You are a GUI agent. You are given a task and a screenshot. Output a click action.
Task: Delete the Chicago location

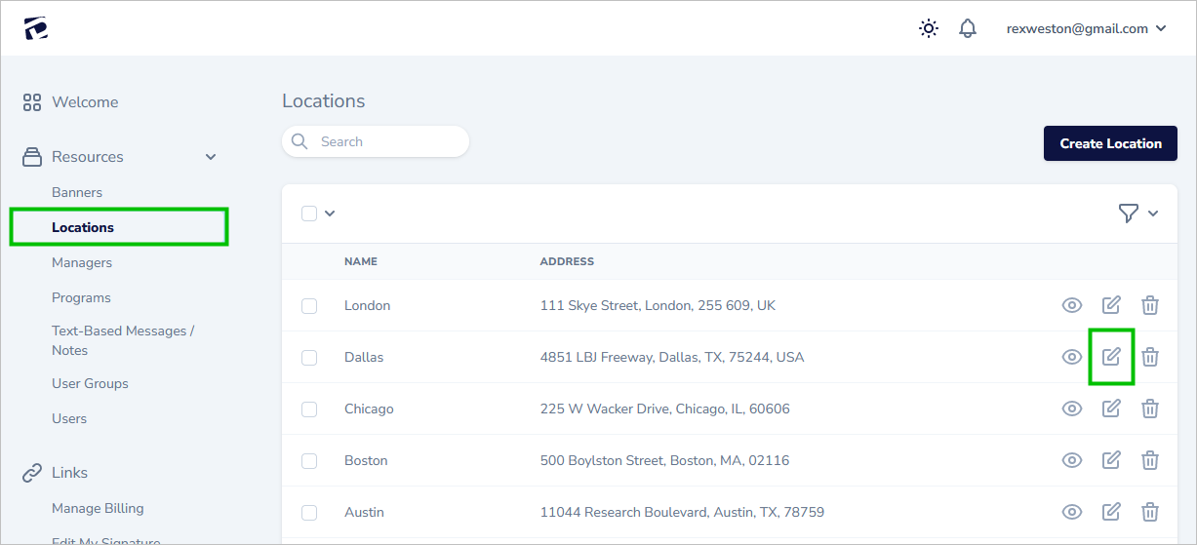[x=1150, y=409]
